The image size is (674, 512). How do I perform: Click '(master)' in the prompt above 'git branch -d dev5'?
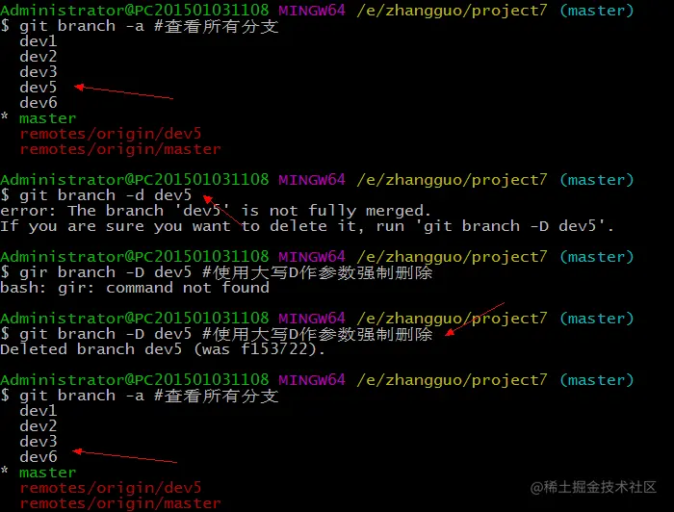point(597,180)
